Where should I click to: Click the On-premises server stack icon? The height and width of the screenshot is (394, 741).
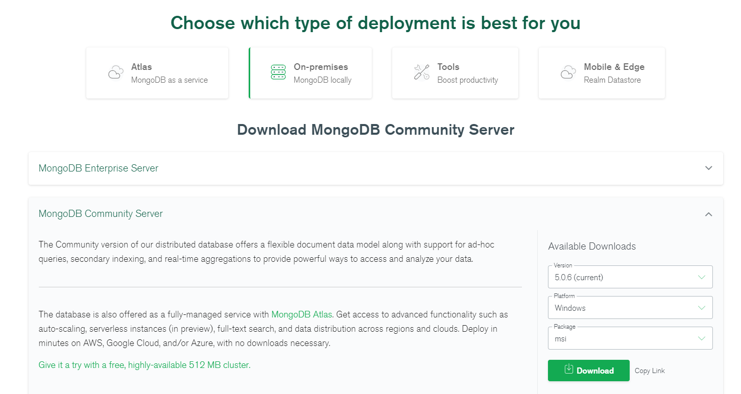tap(278, 72)
